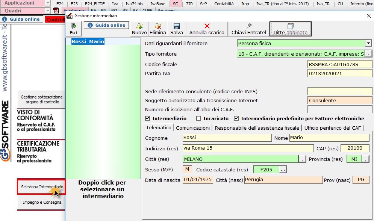
Task: Toggle Intermediario predefinito per Fatture elettroniche
Action: point(236,118)
